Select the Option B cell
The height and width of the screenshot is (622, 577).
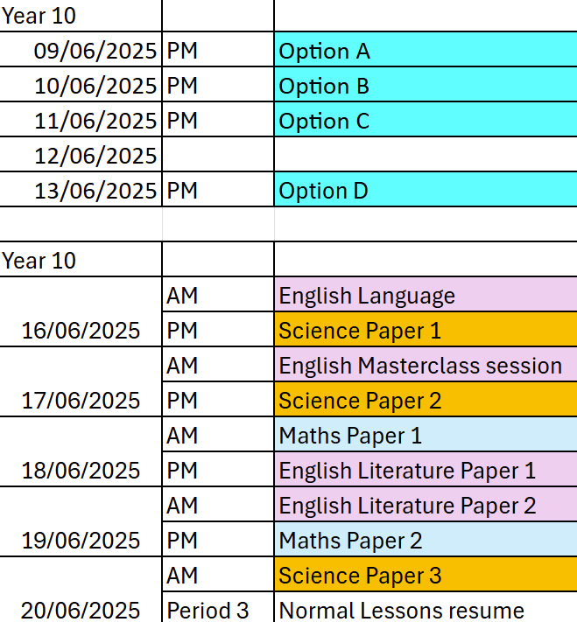click(426, 84)
